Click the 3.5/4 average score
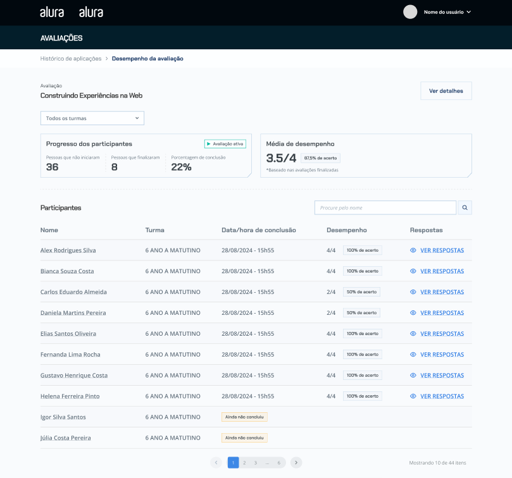The height and width of the screenshot is (478, 512). tap(281, 158)
